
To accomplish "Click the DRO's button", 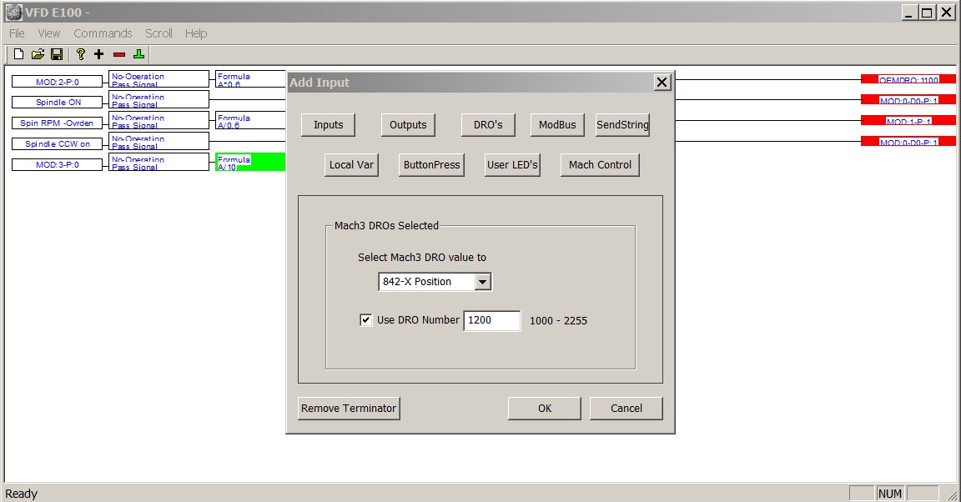I will coord(488,125).
